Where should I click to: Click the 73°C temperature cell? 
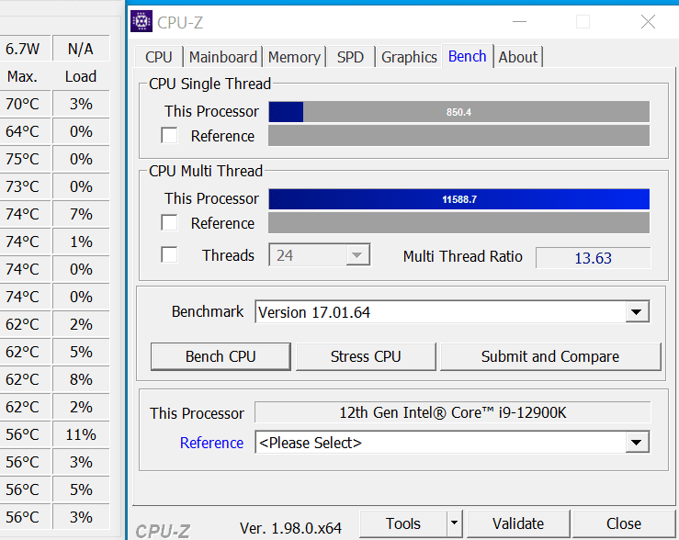(26, 186)
